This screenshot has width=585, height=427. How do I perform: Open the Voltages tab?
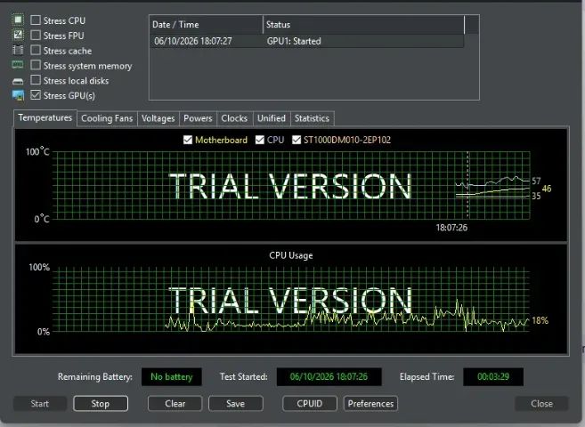tap(158, 118)
